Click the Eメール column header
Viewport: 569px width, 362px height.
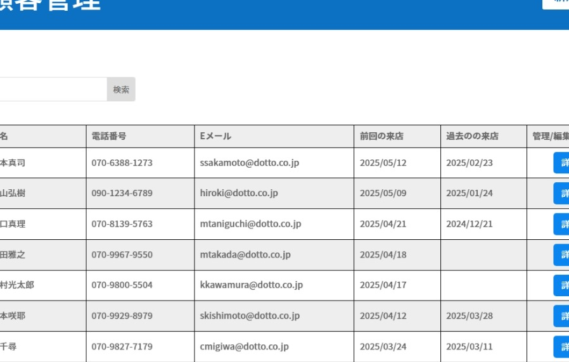(215, 136)
